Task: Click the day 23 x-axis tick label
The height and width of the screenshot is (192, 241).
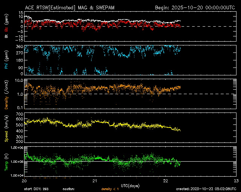Action: pos(236,180)
